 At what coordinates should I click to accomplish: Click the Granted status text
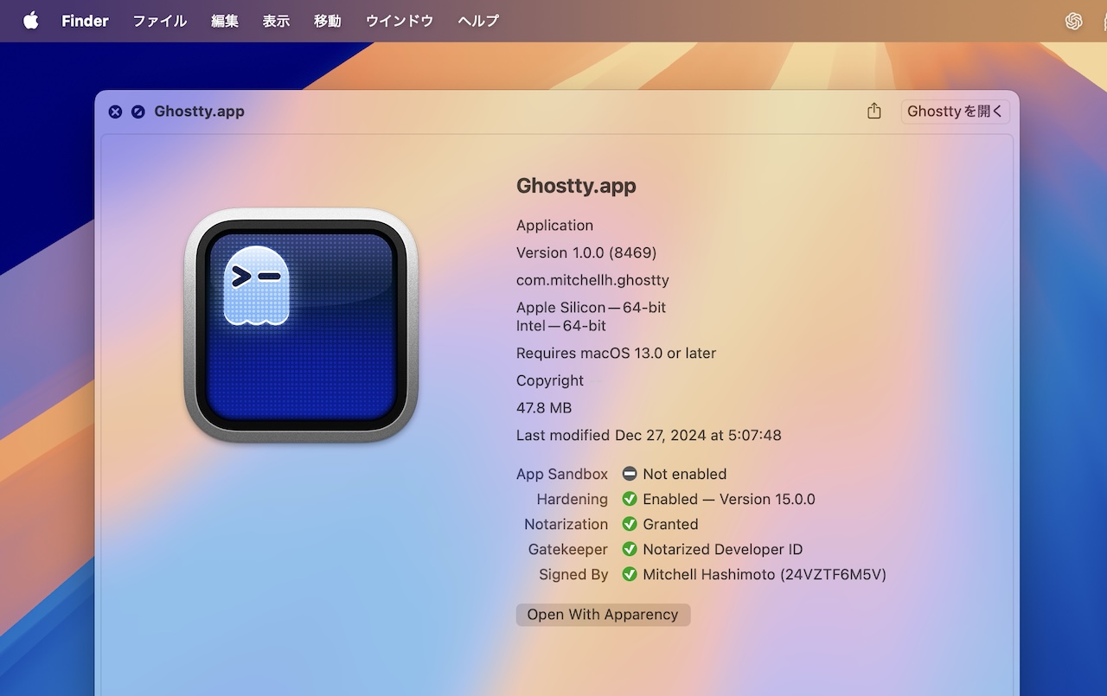670,524
